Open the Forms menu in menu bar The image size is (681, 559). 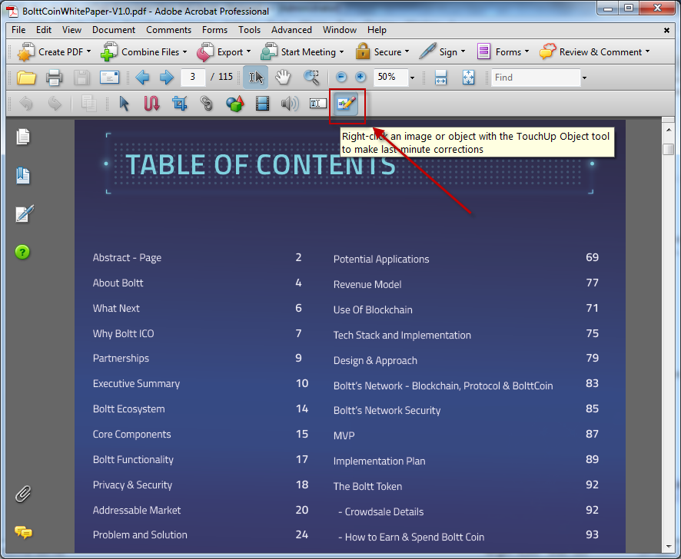pyautogui.click(x=214, y=30)
